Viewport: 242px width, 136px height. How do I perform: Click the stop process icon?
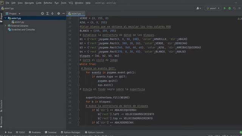point(239,8)
